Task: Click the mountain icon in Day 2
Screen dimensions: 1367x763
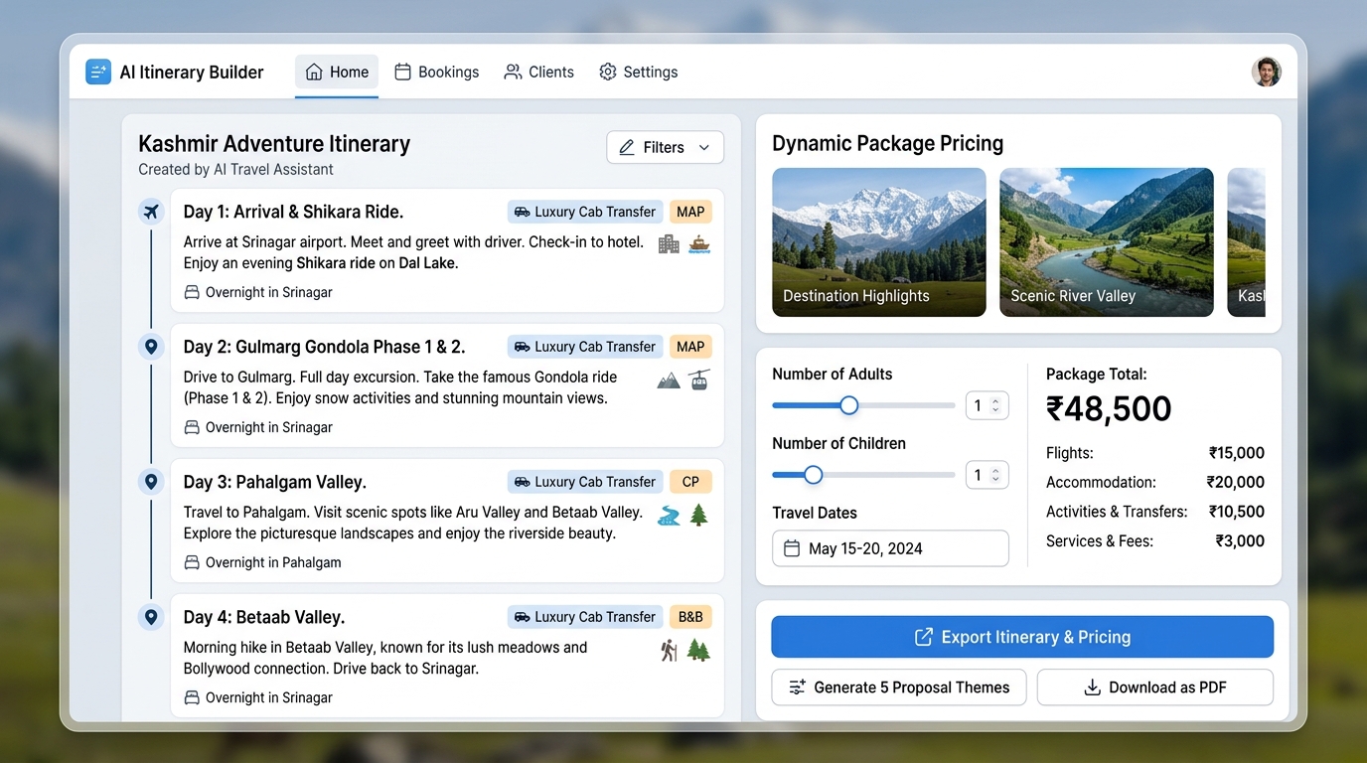Action: coord(669,380)
